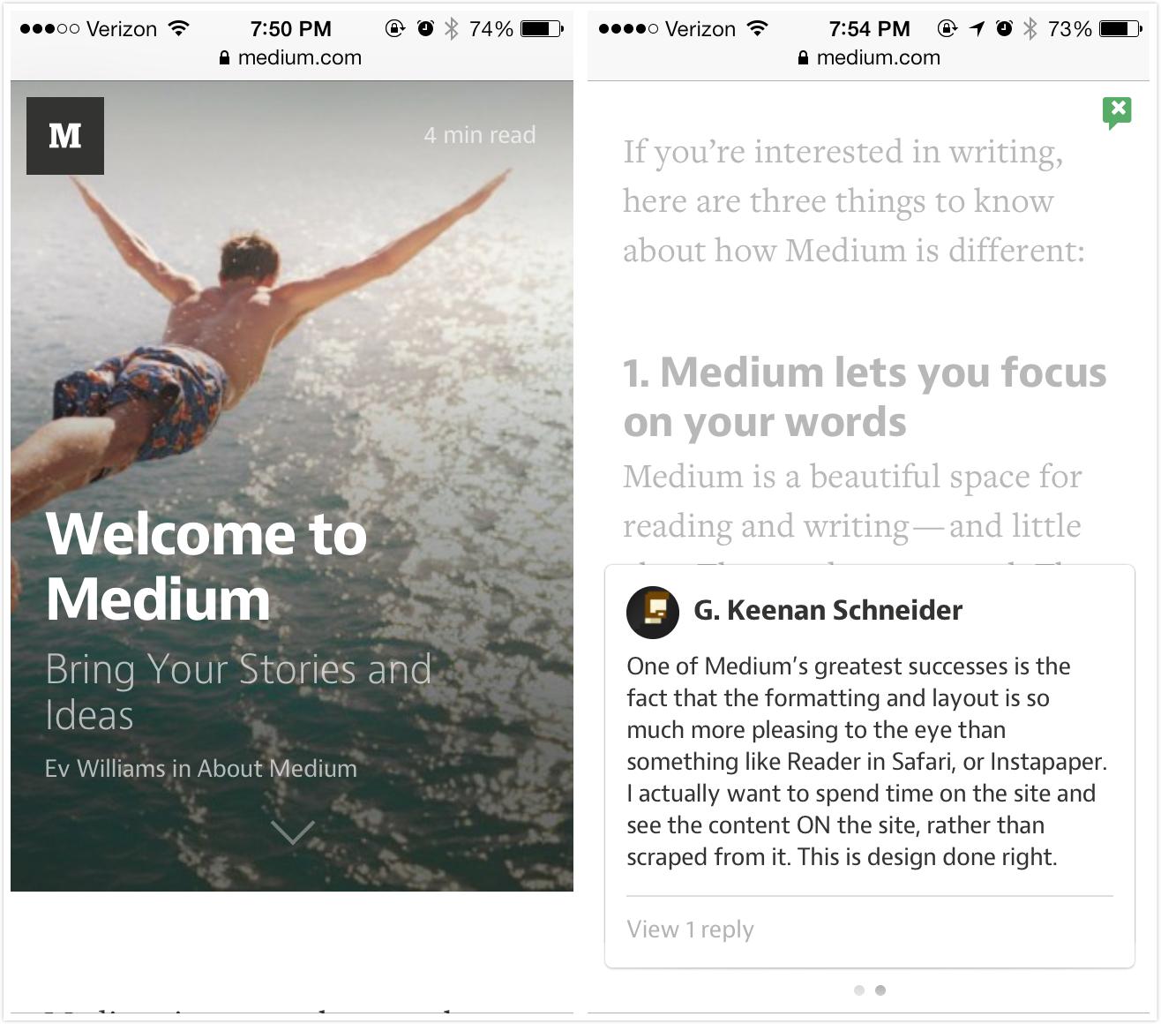Tap the alarm clock icon beside 73%
1161x1024 pixels.
(x=1004, y=28)
